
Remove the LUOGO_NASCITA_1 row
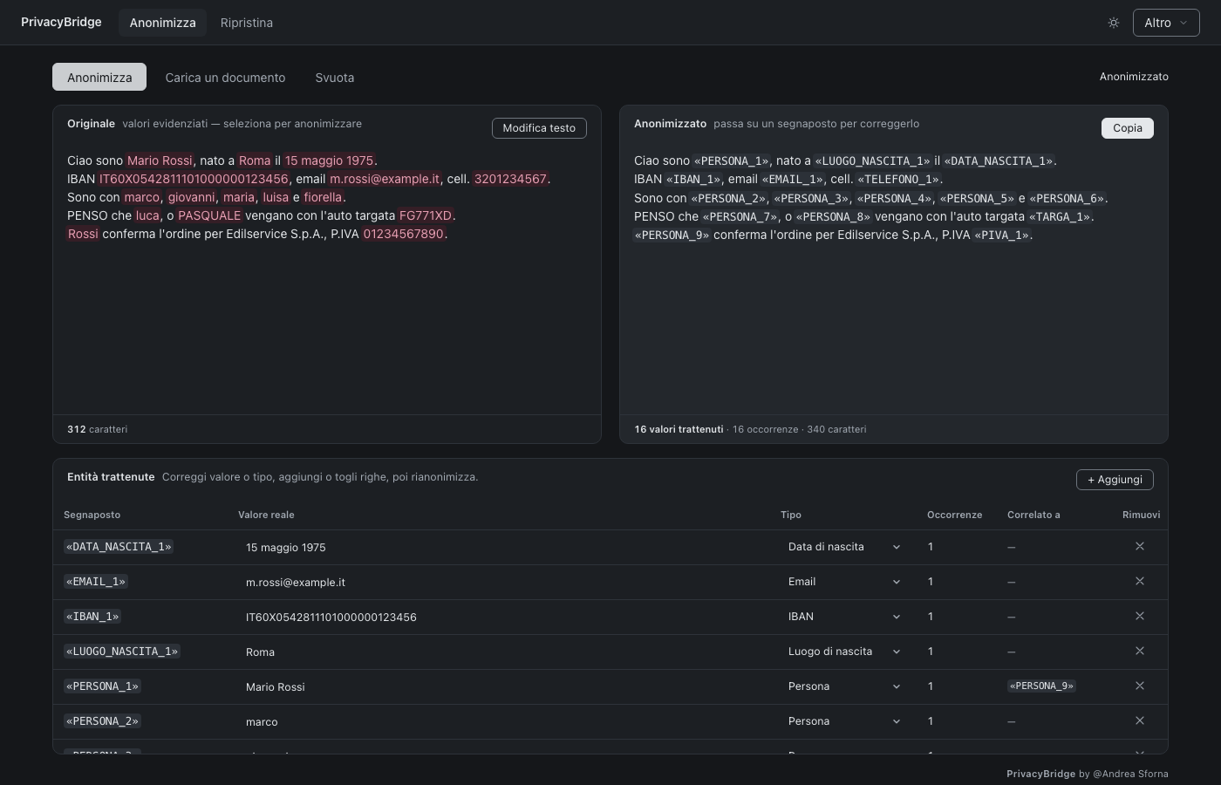click(x=1140, y=651)
